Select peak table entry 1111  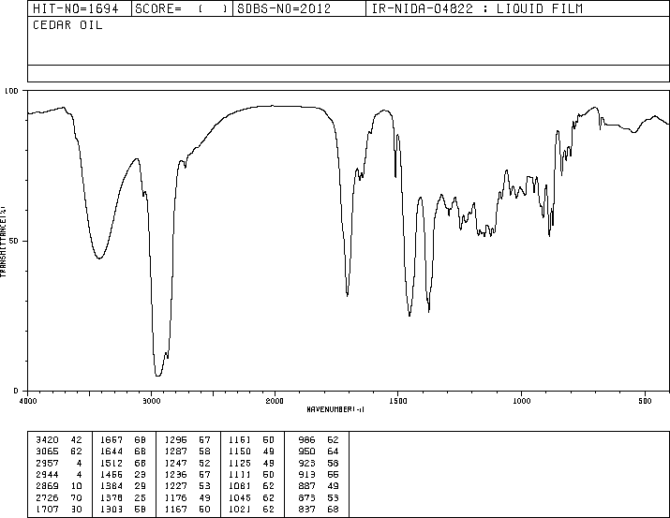click(x=252, y=474)
